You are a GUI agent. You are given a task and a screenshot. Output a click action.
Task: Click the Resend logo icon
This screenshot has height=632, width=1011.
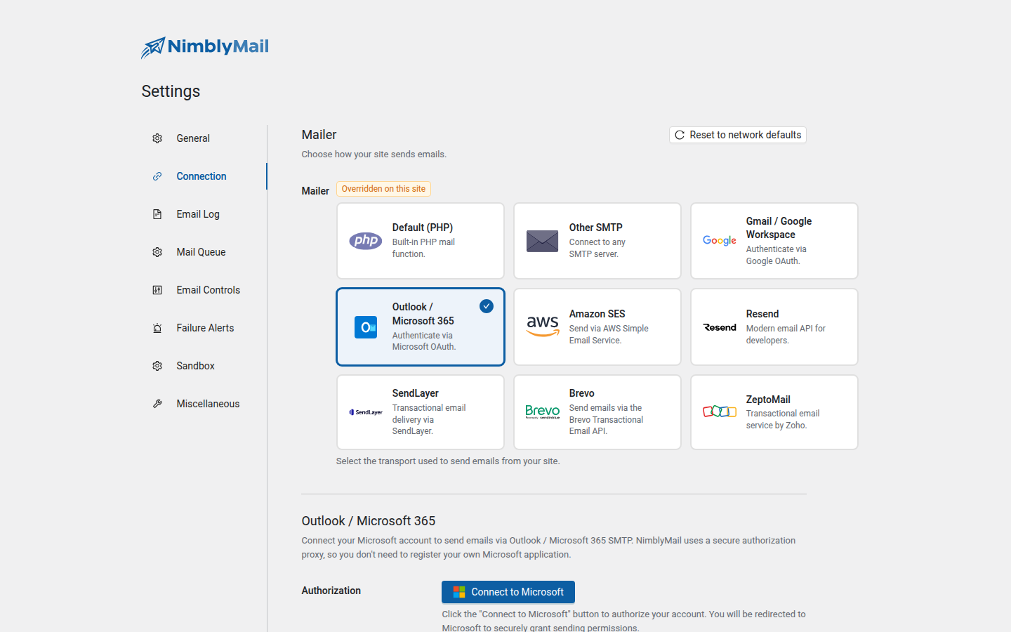720,327
